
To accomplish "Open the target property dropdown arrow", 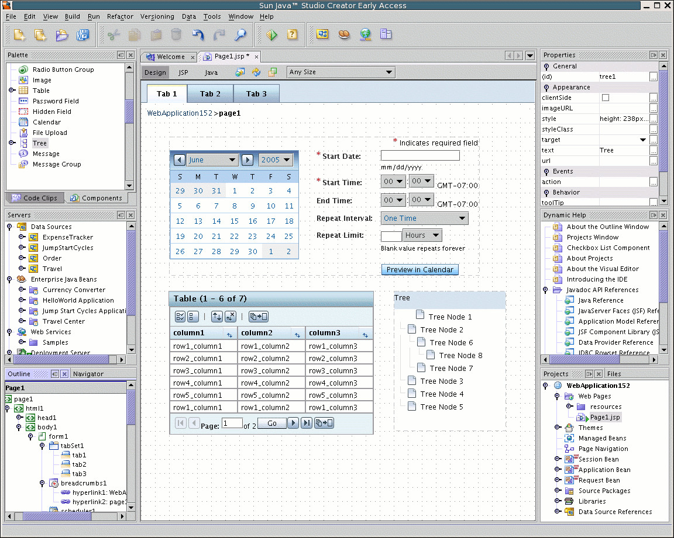I will click(x=642, y=140).
